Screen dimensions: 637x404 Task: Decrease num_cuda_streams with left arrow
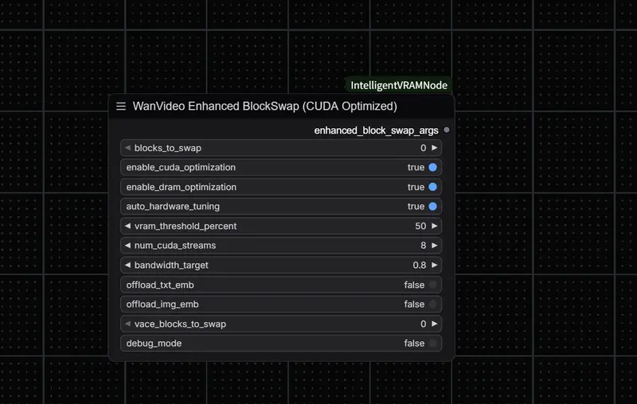127,246
